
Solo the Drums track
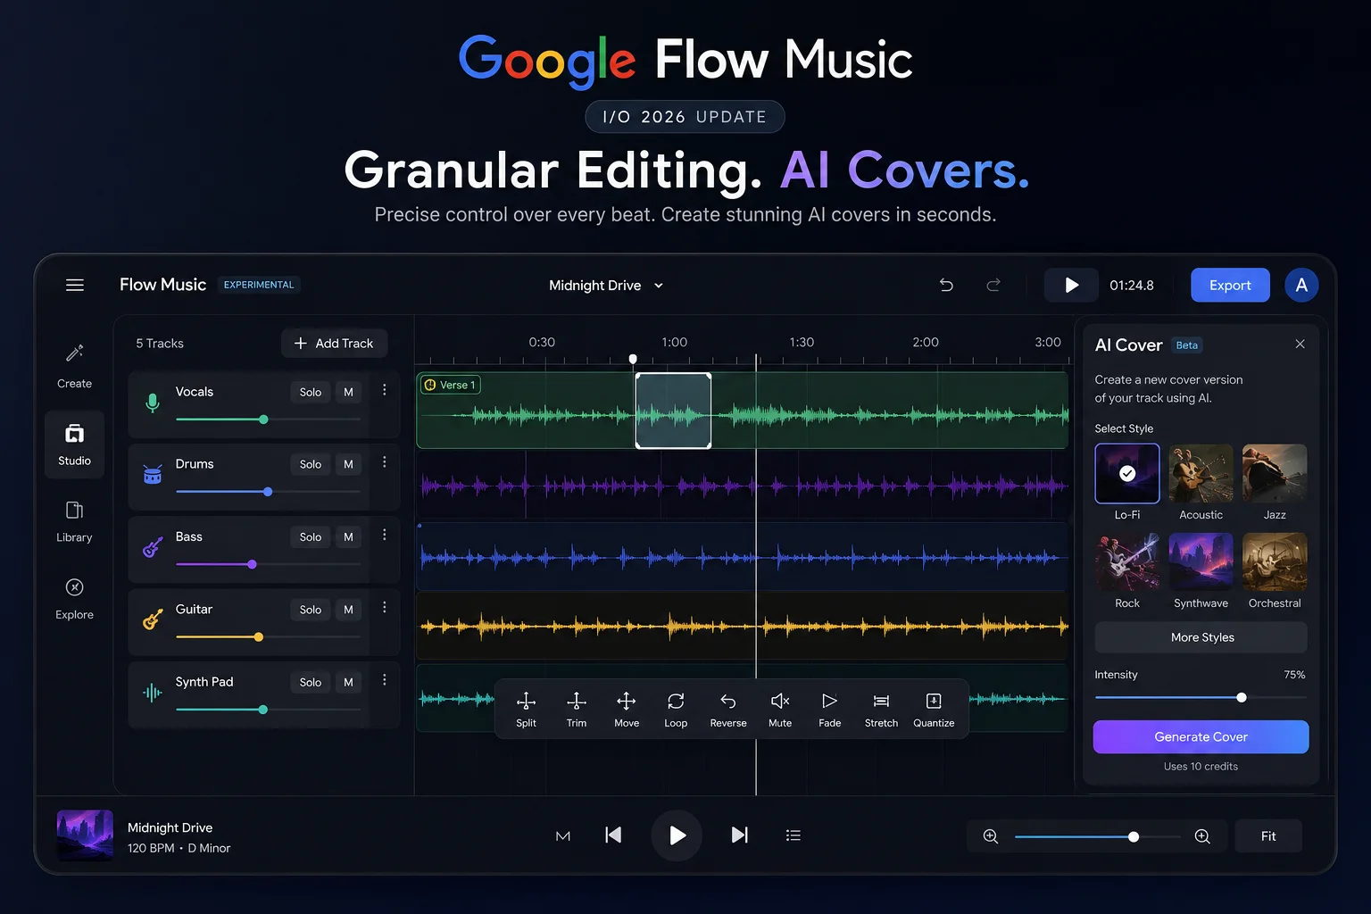(311, 464)
